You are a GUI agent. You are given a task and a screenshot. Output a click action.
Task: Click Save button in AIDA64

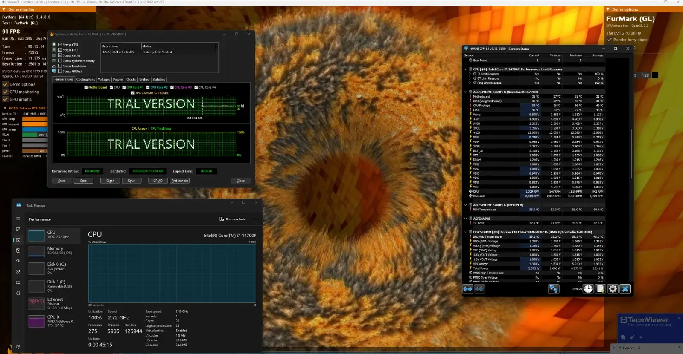coord(131,181)
